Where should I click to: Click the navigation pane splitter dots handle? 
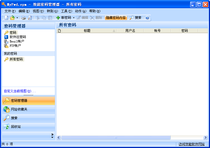click(29, 95)
